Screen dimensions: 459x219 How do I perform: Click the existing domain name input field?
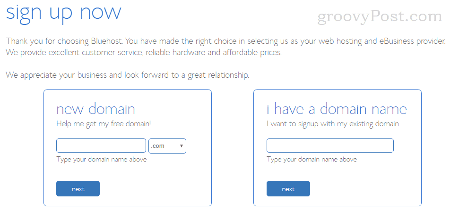pyautogui.click(x=330, y=146)
